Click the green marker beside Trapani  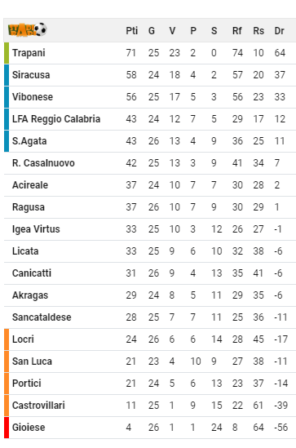7,53
